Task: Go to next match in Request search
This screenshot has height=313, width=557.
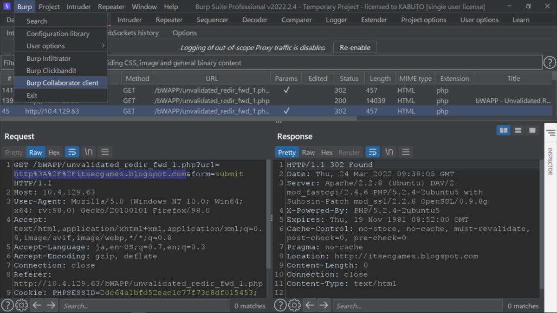Action: [51, 305]
